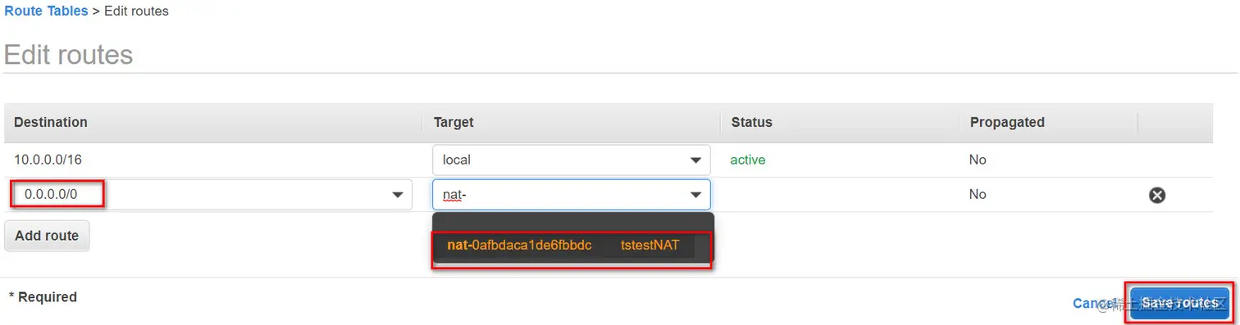Click the active status label

pyautogui.click(x=748, y=160)
